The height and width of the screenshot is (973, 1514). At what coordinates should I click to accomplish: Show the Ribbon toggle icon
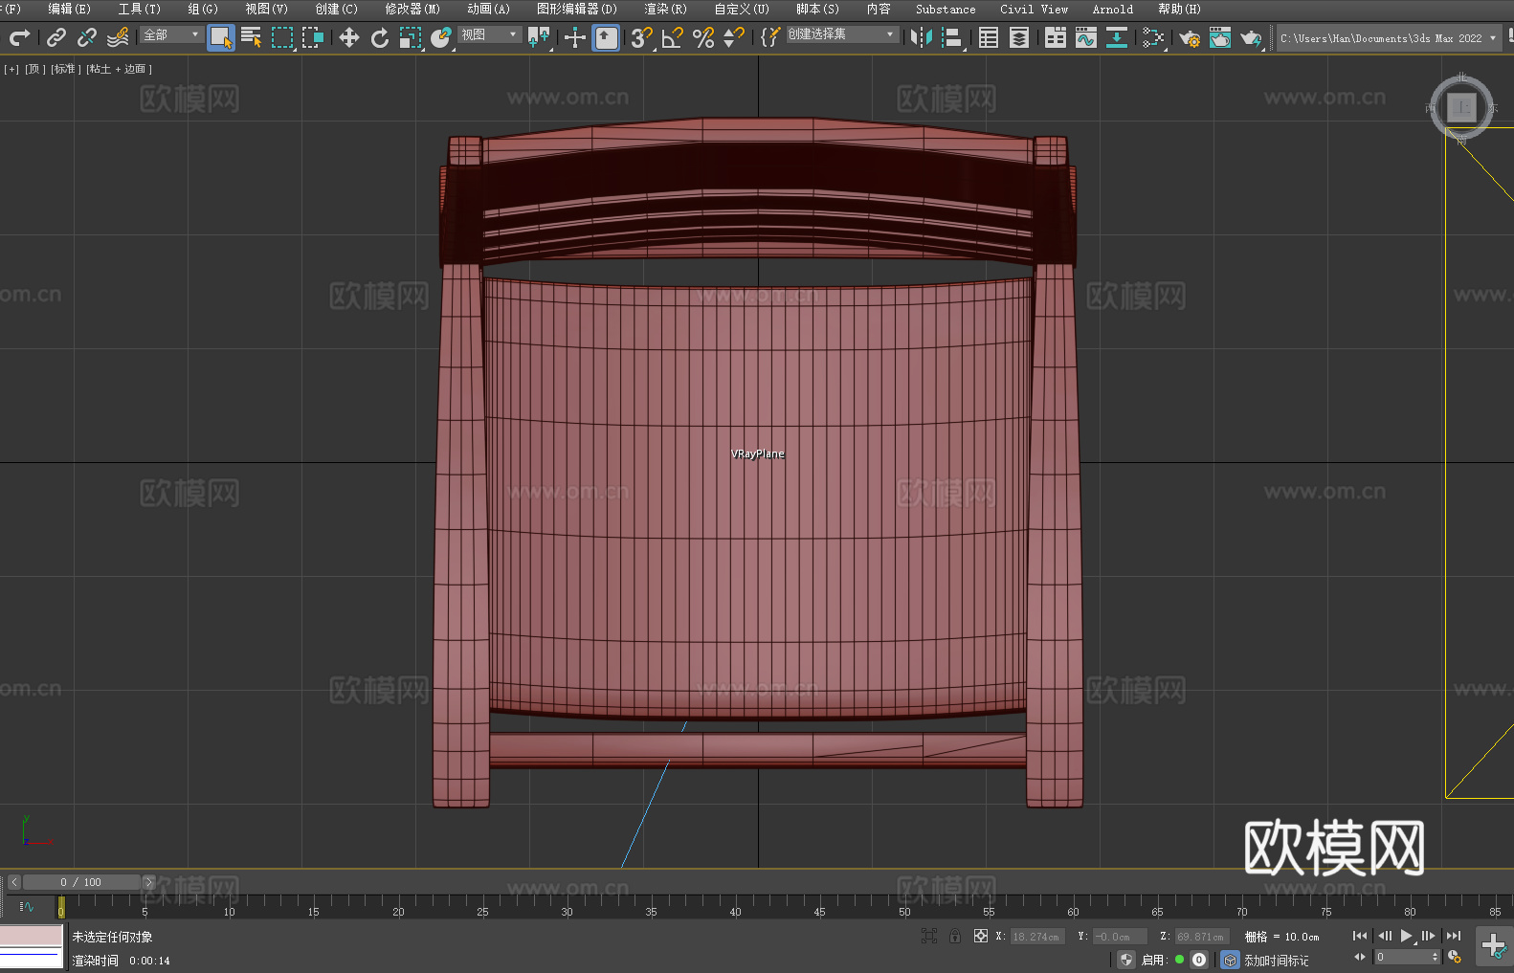[1056, 37]
